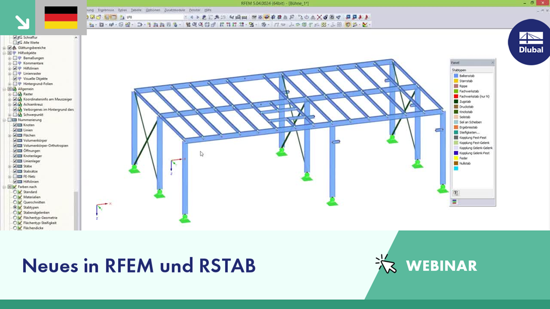This screenshot has width=550, height=309.
Task: Click the factor icon in the Panel footer
Action: pyautogui.click(x=455, y=193)
